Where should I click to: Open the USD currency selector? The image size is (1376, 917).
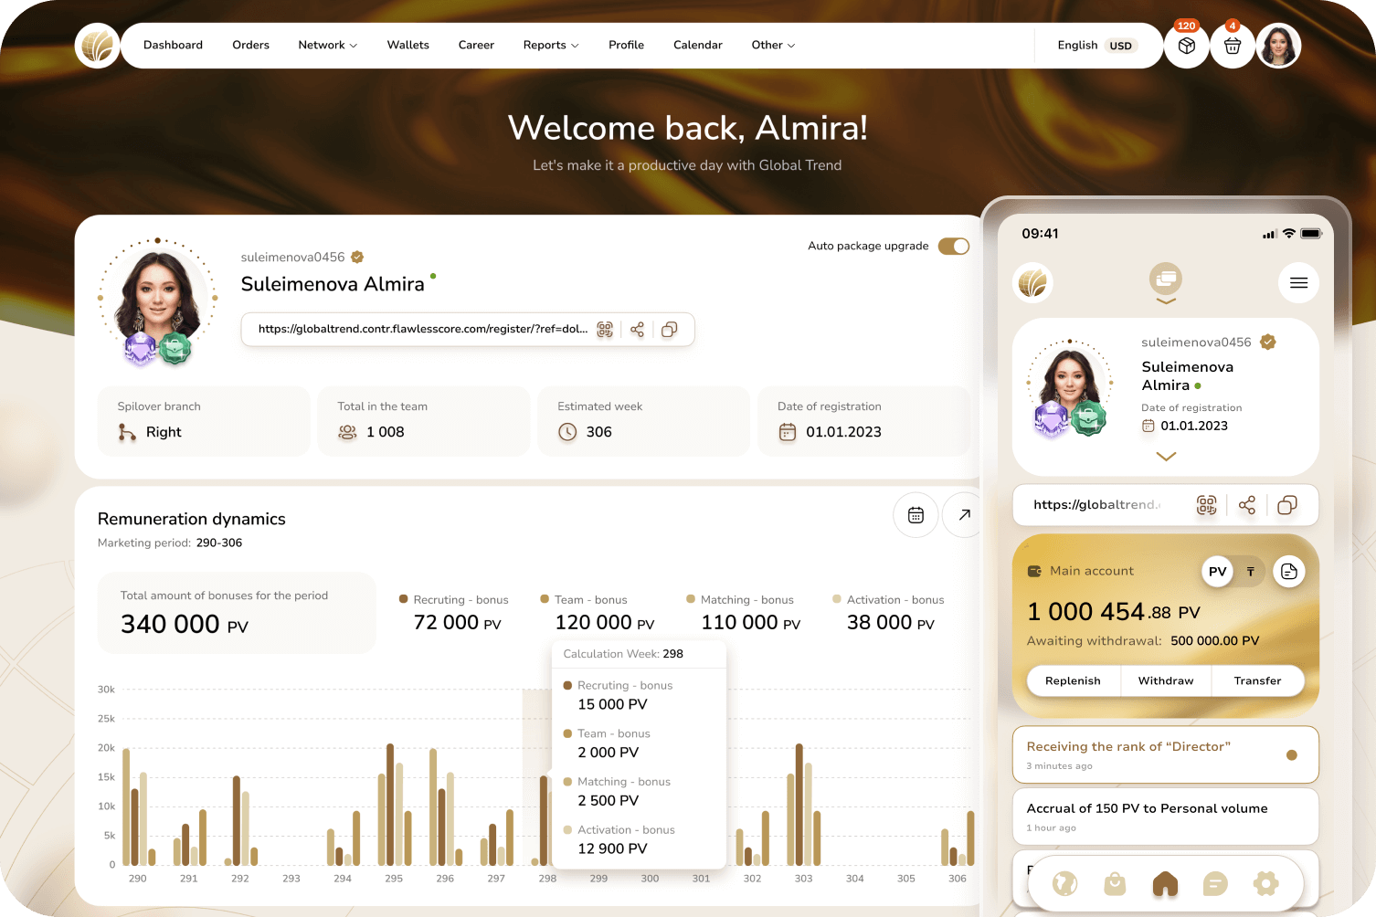pyautogui.click(x=1121, y=46)
